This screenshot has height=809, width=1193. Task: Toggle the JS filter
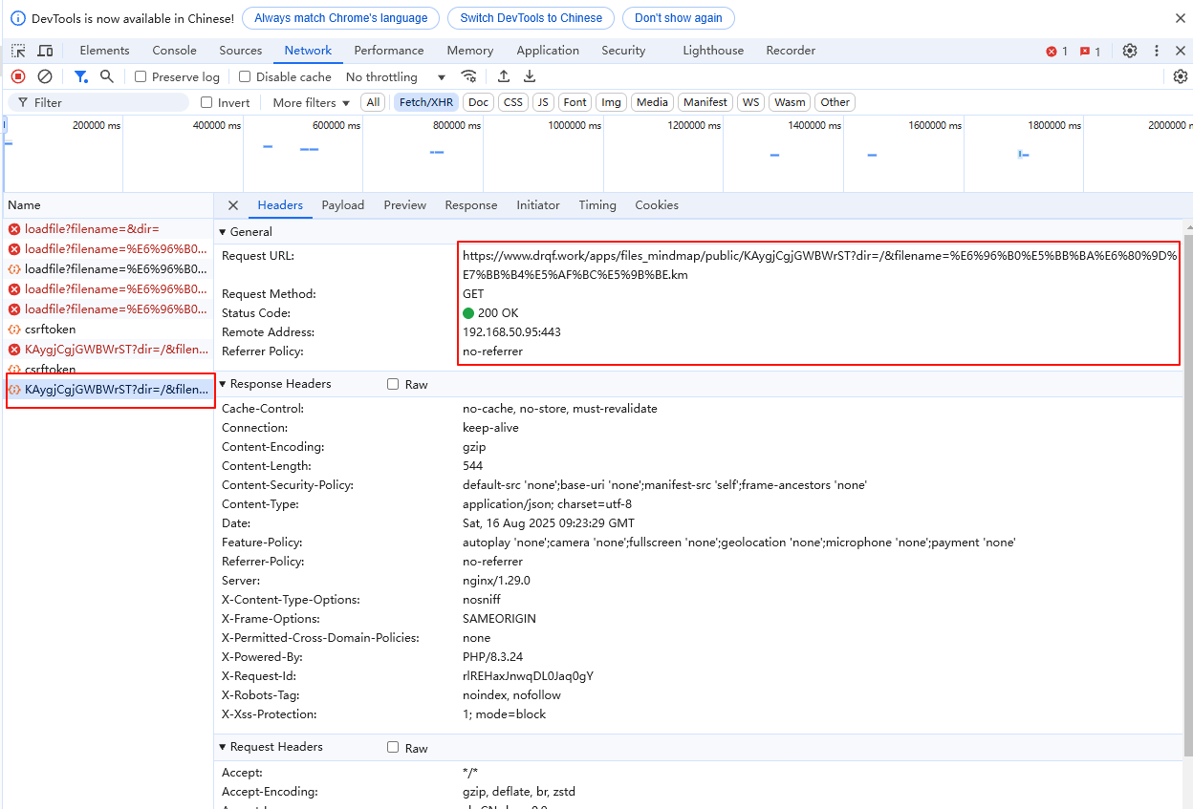click(543, 102)
